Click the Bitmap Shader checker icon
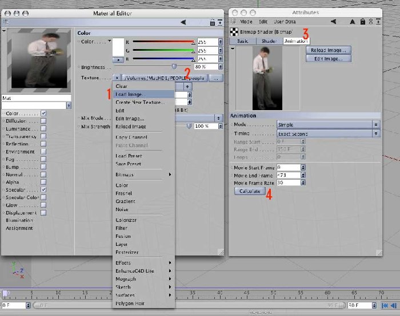This screenshot has height=316, width=400. [x=234, y=32]
